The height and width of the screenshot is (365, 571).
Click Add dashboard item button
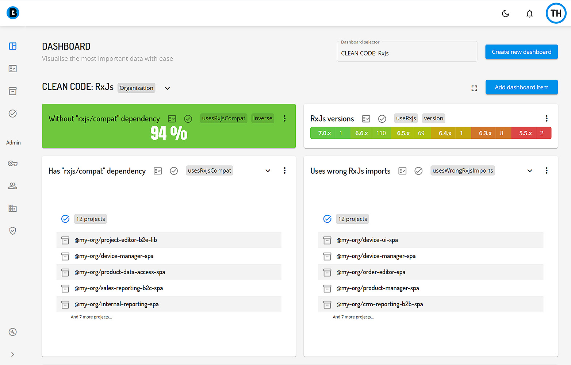coord(521,87)
